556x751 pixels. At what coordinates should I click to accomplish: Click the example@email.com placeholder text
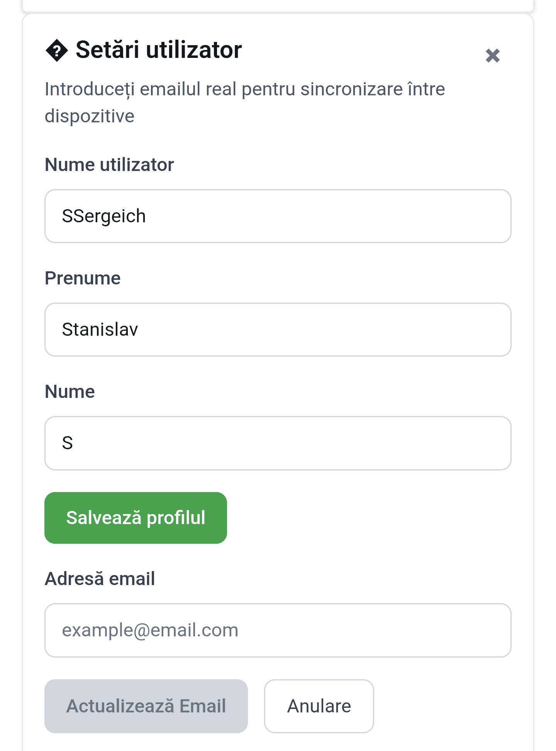click(x=150, y=630)
